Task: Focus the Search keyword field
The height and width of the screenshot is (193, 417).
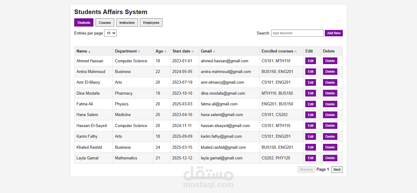Action: click(297, 33)
